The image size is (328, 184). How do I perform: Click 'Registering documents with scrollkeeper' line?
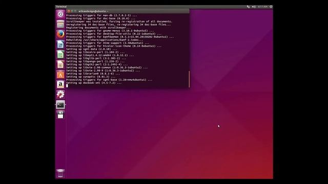point(98,28)
